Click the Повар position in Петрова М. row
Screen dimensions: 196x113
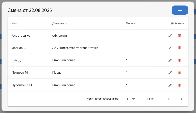coord(57,73)
